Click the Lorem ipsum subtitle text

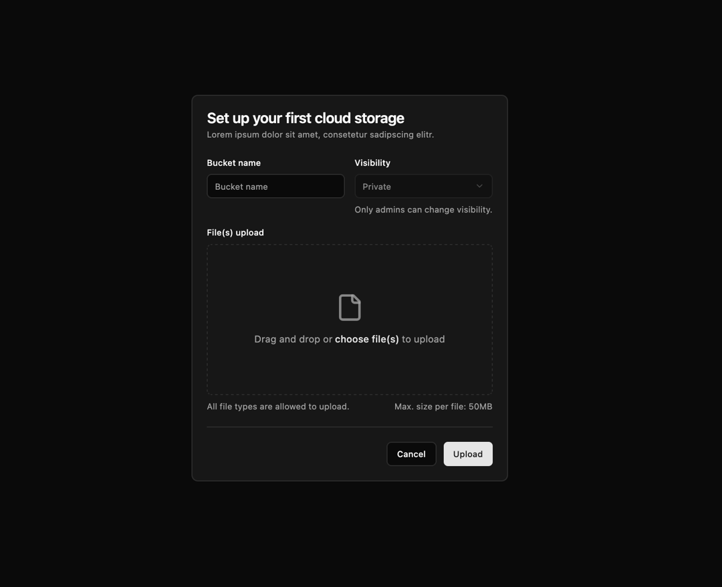320,135
